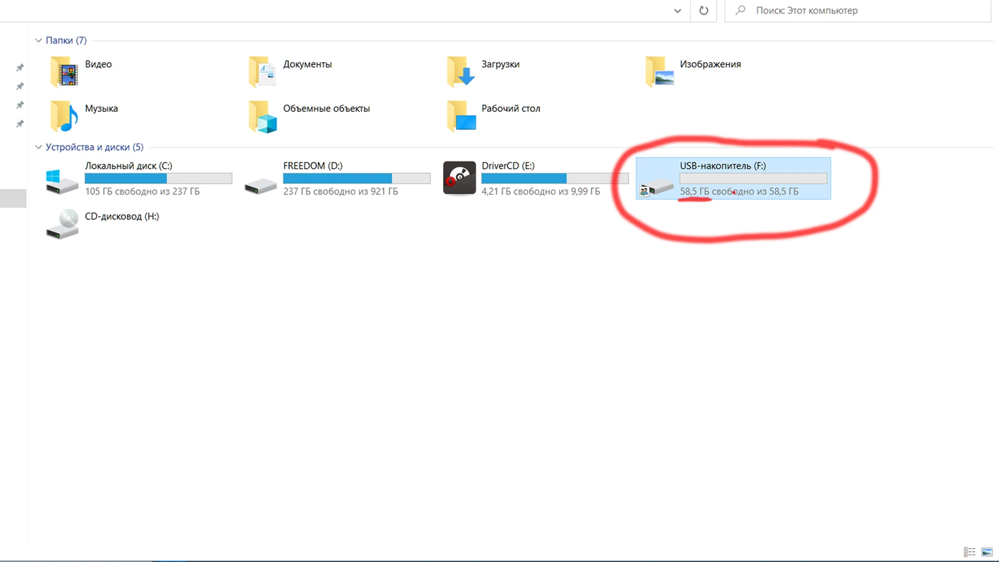
Task: Open the Объемные объекты folder icon
Action: (263, 116)
